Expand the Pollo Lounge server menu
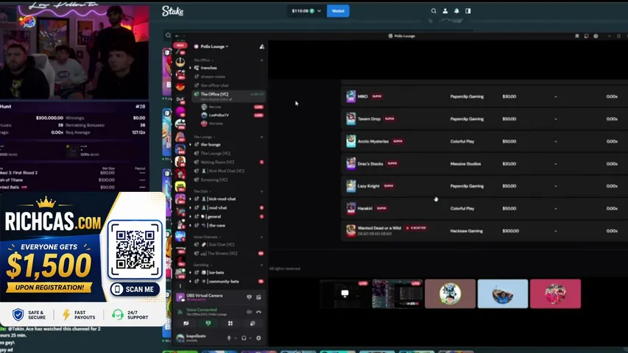The height and width of the screenshot is (353, 628). tap(214, 47)
